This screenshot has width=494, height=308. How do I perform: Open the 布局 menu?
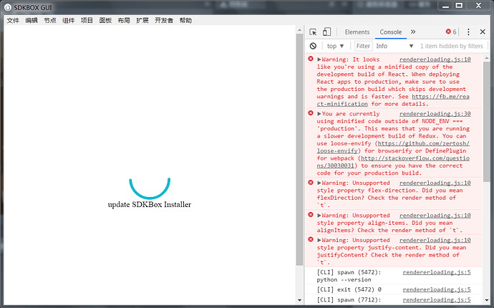pos(124,21)
